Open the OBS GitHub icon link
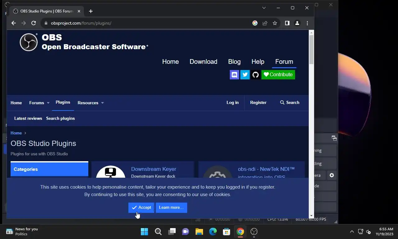This screenshot has height=239, width=398. 256,75
